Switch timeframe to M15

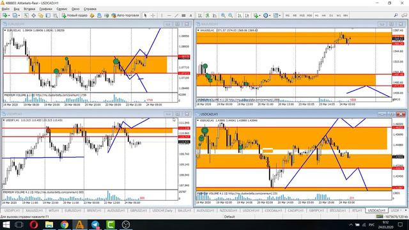302,15
